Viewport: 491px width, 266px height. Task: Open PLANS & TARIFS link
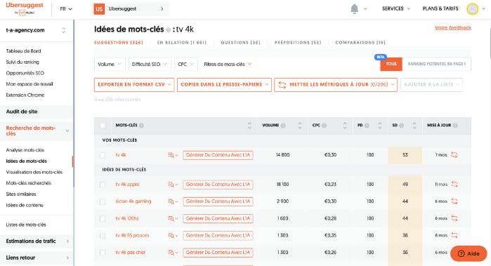point(440,8)
